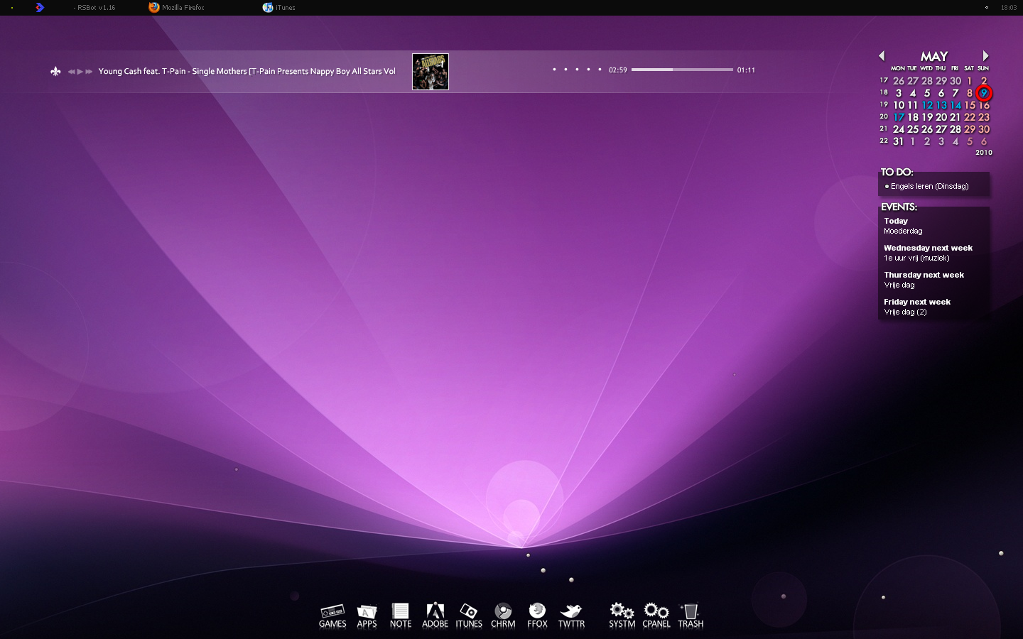Click the blue arrow start icon in top bar
1023x639 pixels.
[40, 7]
